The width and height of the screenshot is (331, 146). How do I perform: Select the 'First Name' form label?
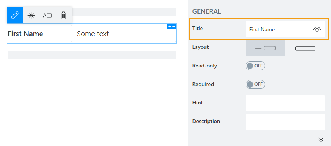(x=25, y=34)
